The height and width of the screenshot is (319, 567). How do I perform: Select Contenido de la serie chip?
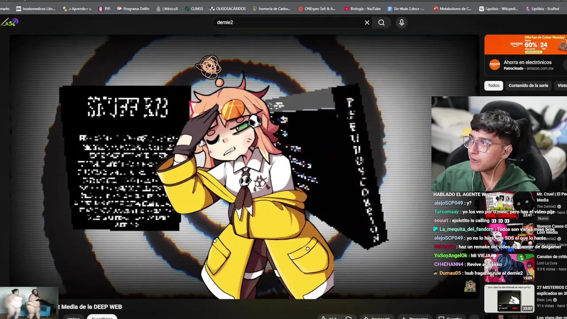pos(528,86)
